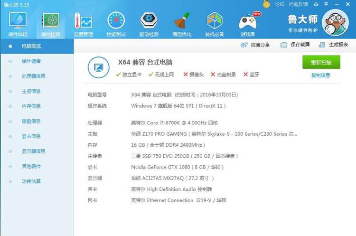Viewport: 356px width, 236px height.
Task: Click the 16 GB DDR4 2400MHz memory value
Action: (x=168, y=145)
